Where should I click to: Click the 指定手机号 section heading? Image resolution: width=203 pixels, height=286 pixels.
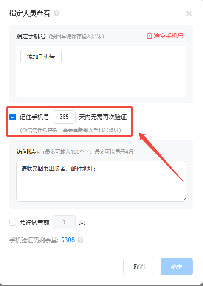(x=31, y=36)
